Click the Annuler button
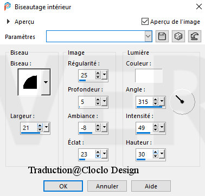Image resolution: width=205 pixels, height=196 pixels. tap(107, 186)
